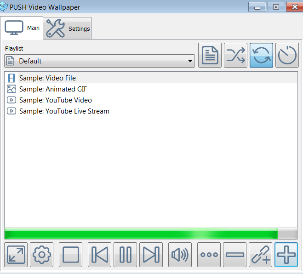Image resolution: width=303 pixels, height=274 pixels.
Task: Click the fullscreen expand arrows icon
Action: pyautogui.click(x=16, y=255)
